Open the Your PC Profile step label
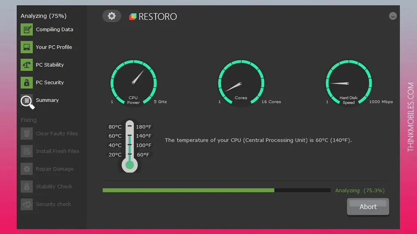This screenshot has height=234, width=417. point(54,47)
